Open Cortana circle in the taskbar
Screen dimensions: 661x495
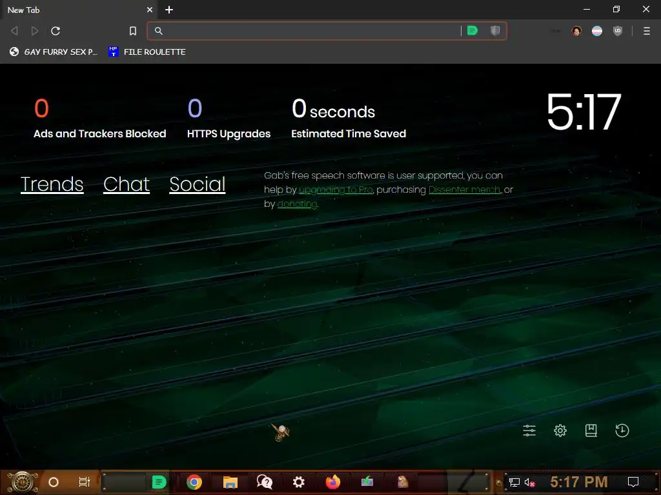pos(54,482)
